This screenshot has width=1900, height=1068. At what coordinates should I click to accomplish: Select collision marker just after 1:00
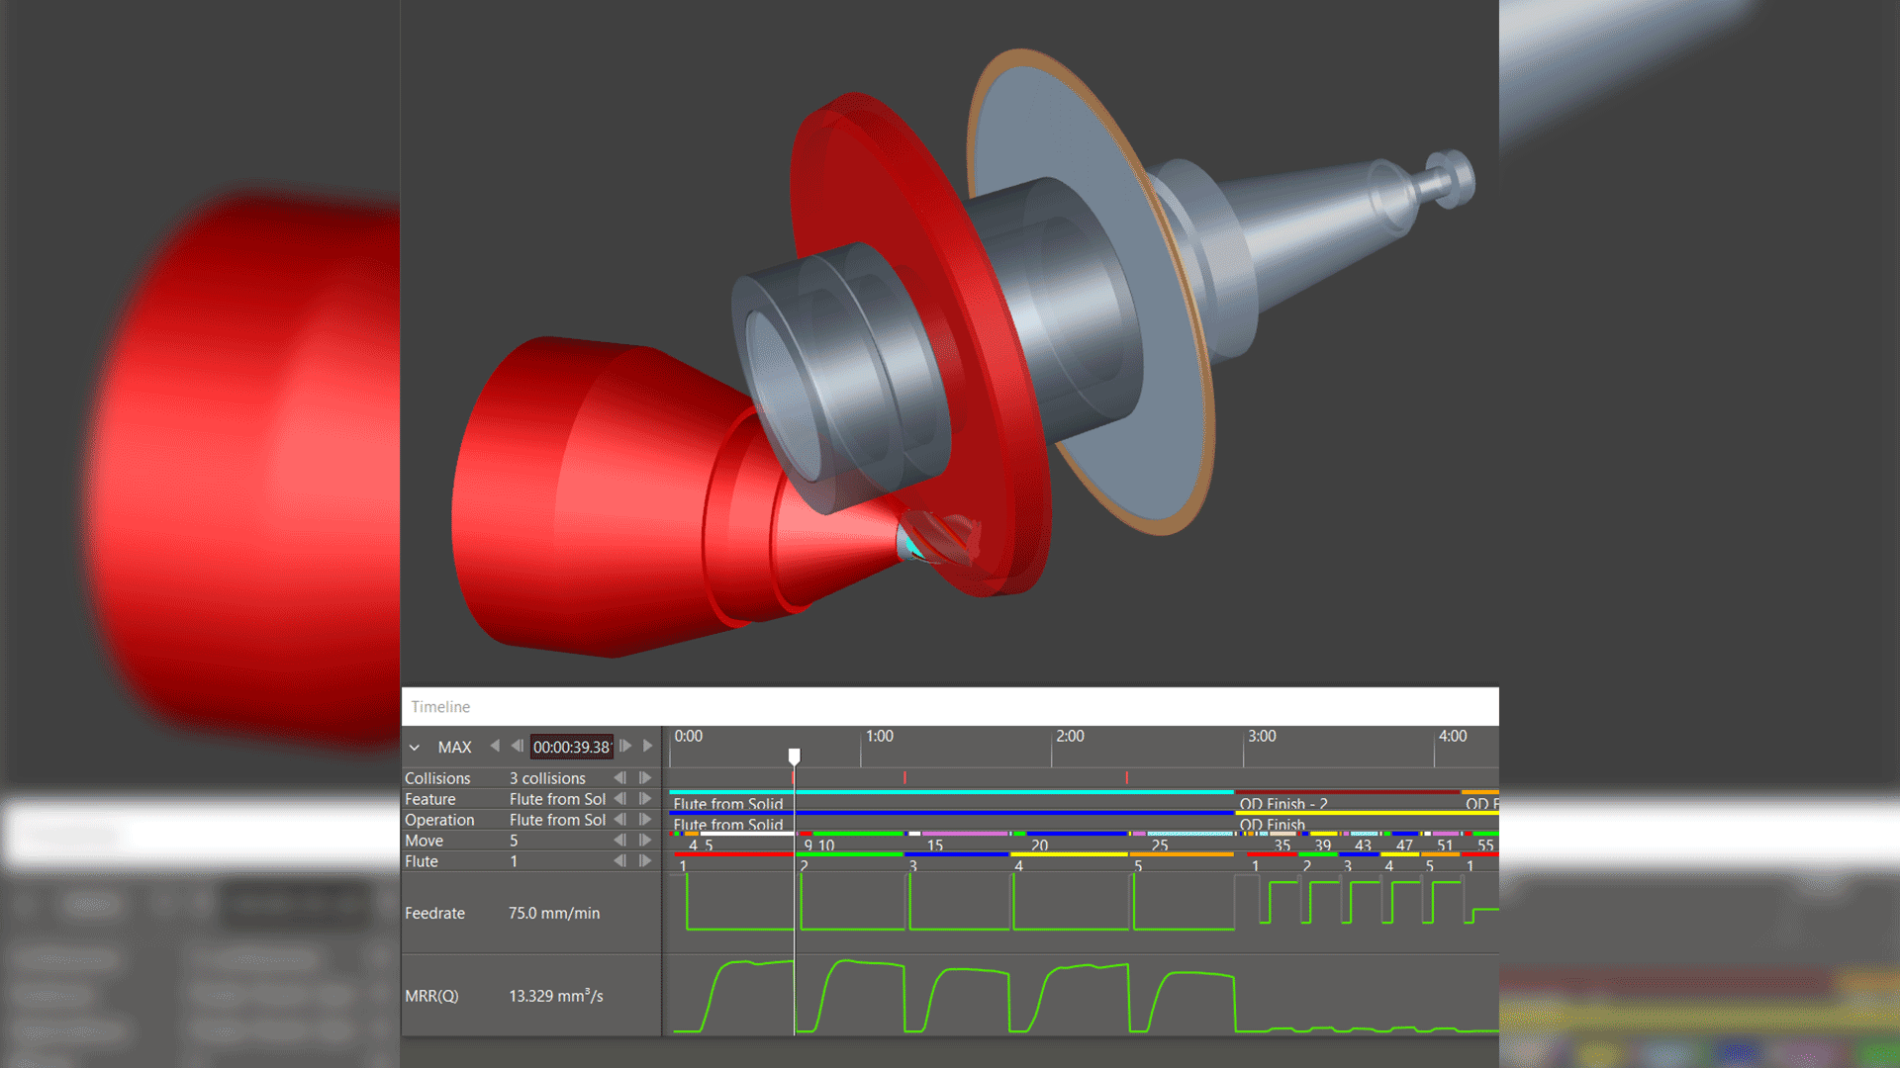[904, 778]
